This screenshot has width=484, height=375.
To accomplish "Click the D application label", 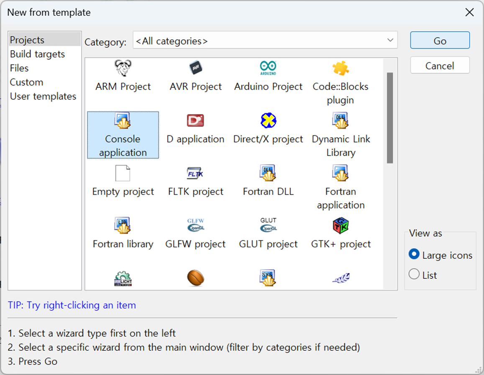I will [x=195, y=139].
